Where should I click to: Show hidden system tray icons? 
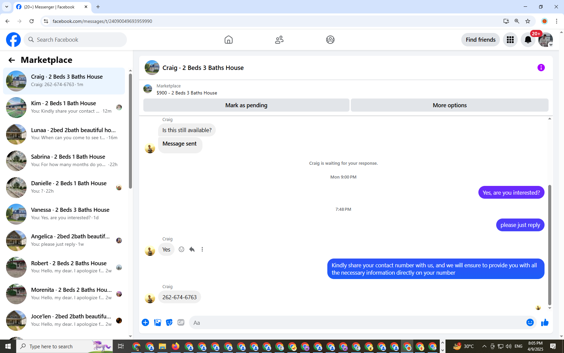pos(484,346)
